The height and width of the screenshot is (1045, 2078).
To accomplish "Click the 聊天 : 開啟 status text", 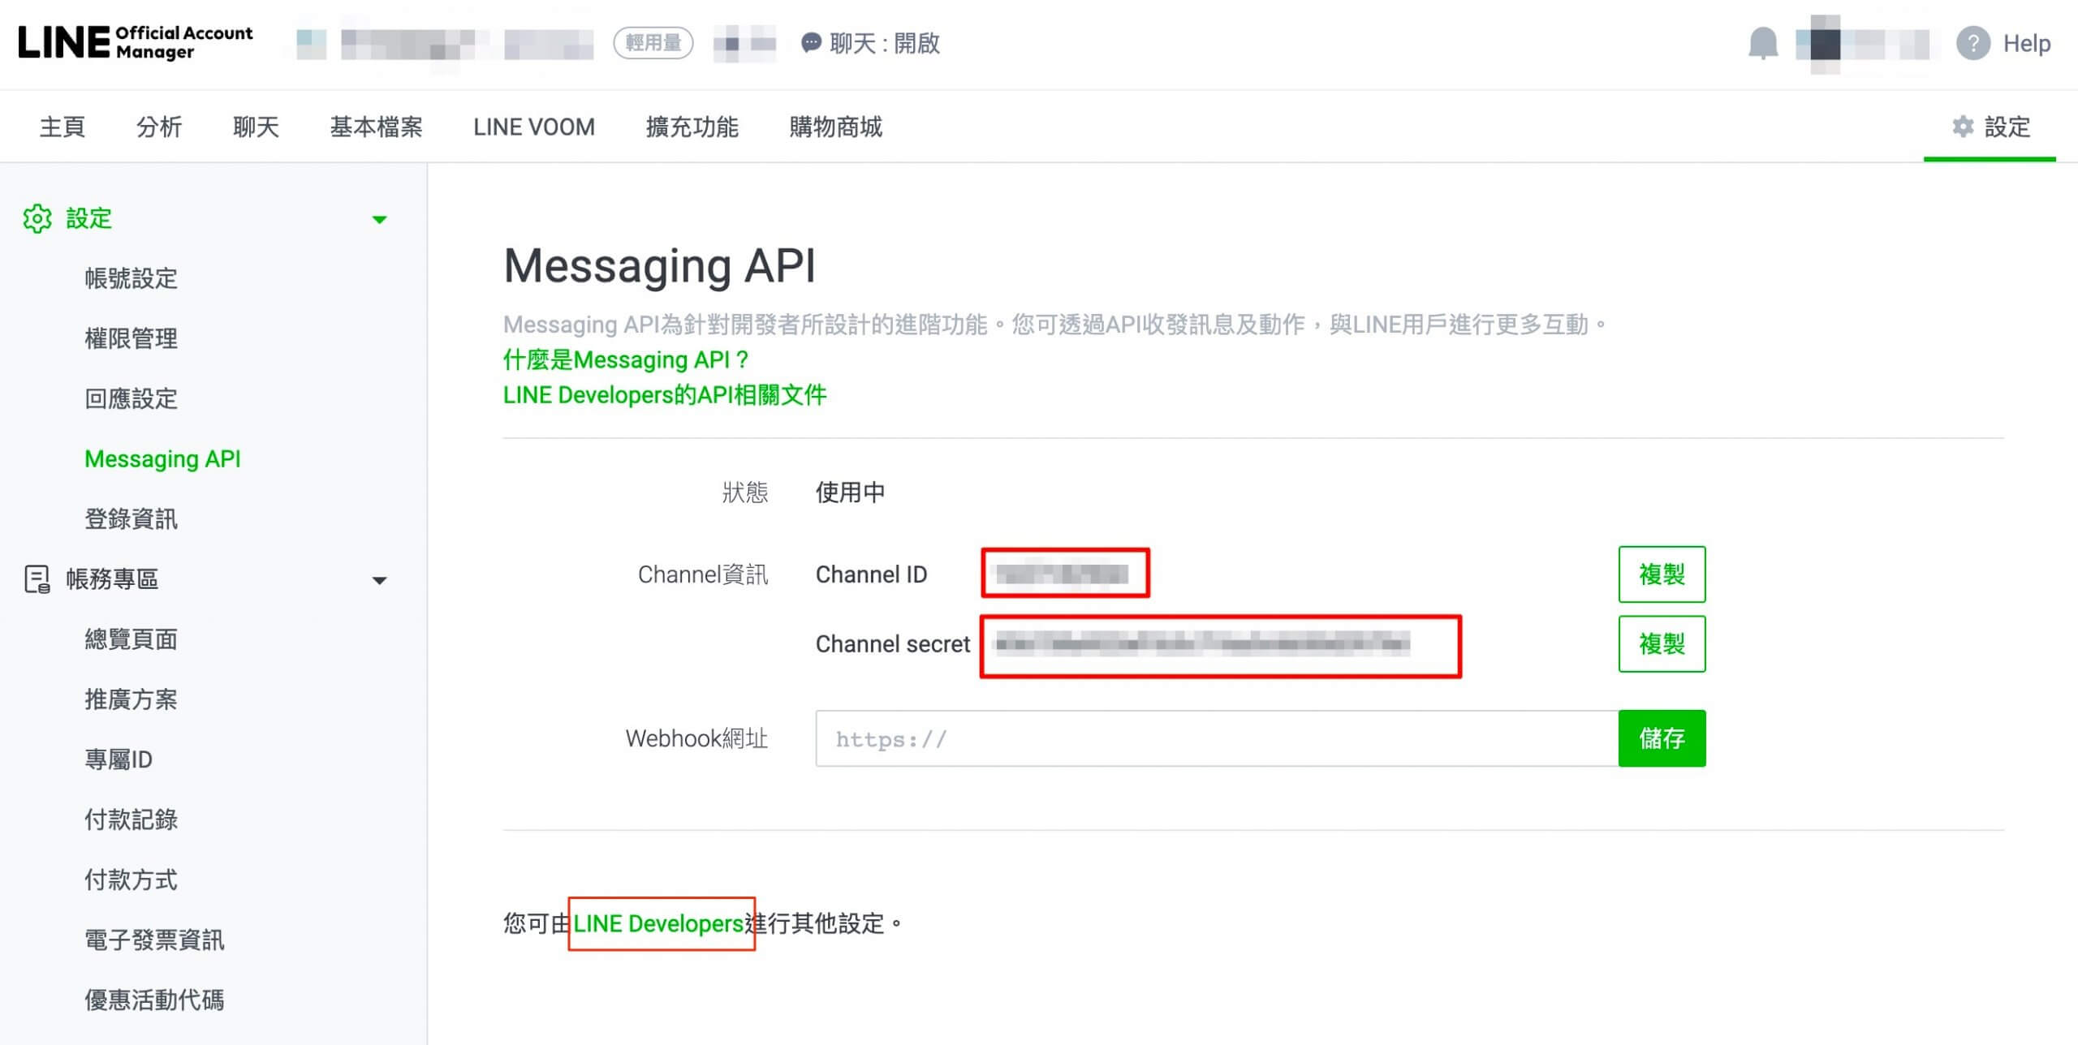I will (x=885, y=43).
